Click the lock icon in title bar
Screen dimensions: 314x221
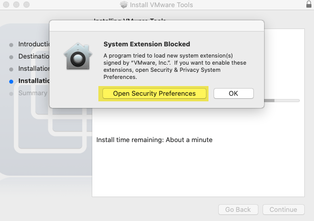point(309,4)
